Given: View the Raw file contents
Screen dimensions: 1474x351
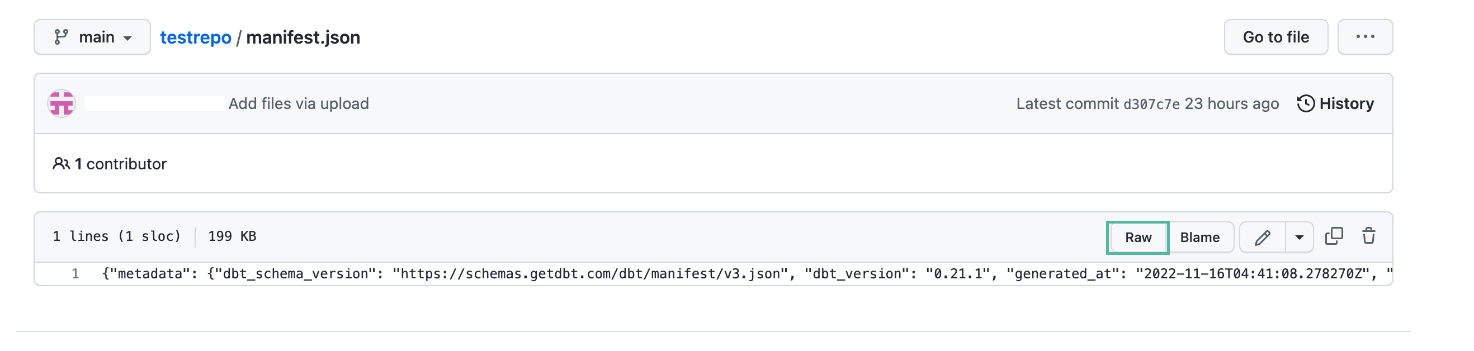Looking at the screenshot, I should [1138, 237].
